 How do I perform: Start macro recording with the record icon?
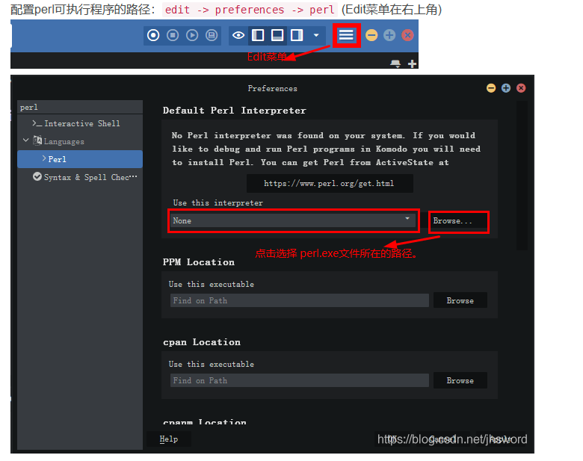tap(153, 35)
